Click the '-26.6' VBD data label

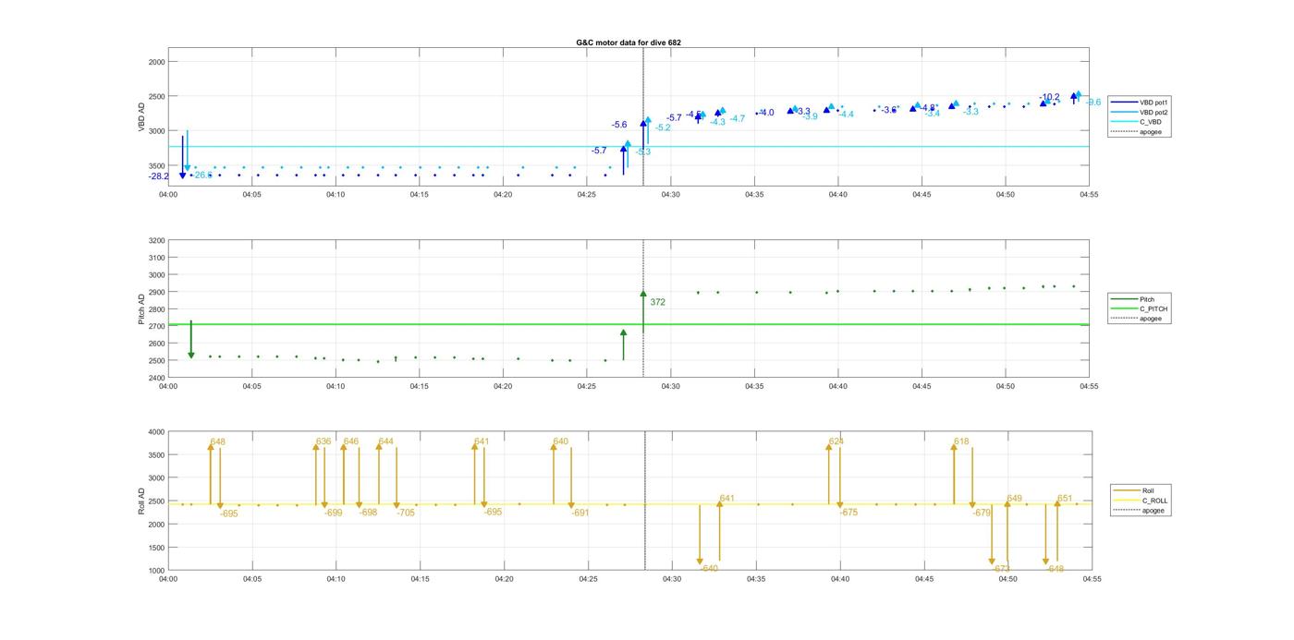(201, 175)
